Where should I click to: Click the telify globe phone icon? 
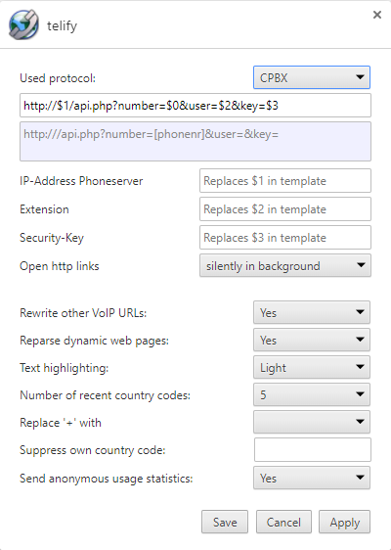tap(23, 24)
